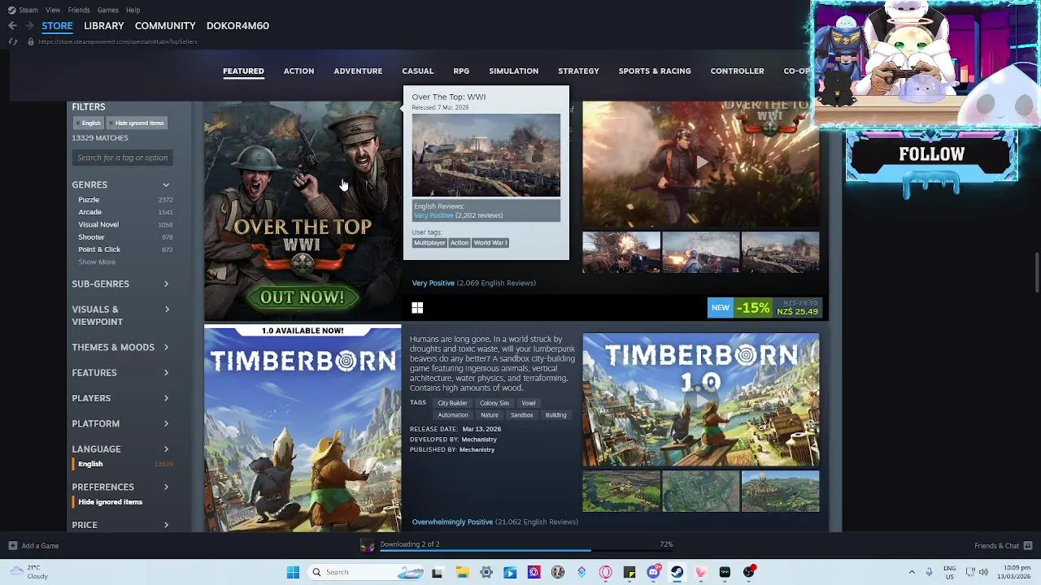This screenshot has width=1041, height=585.
Task: Select the Sports & Racing category tab
Action: [655, 71]
